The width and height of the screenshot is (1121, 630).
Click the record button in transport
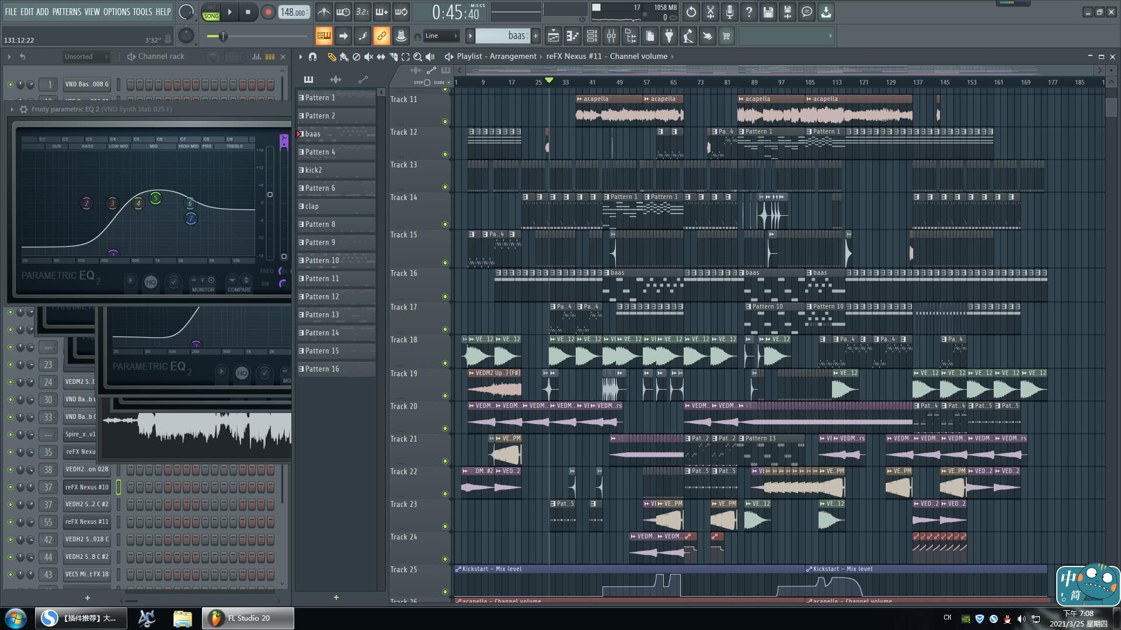pyautogui.click(x=268, y=12)
